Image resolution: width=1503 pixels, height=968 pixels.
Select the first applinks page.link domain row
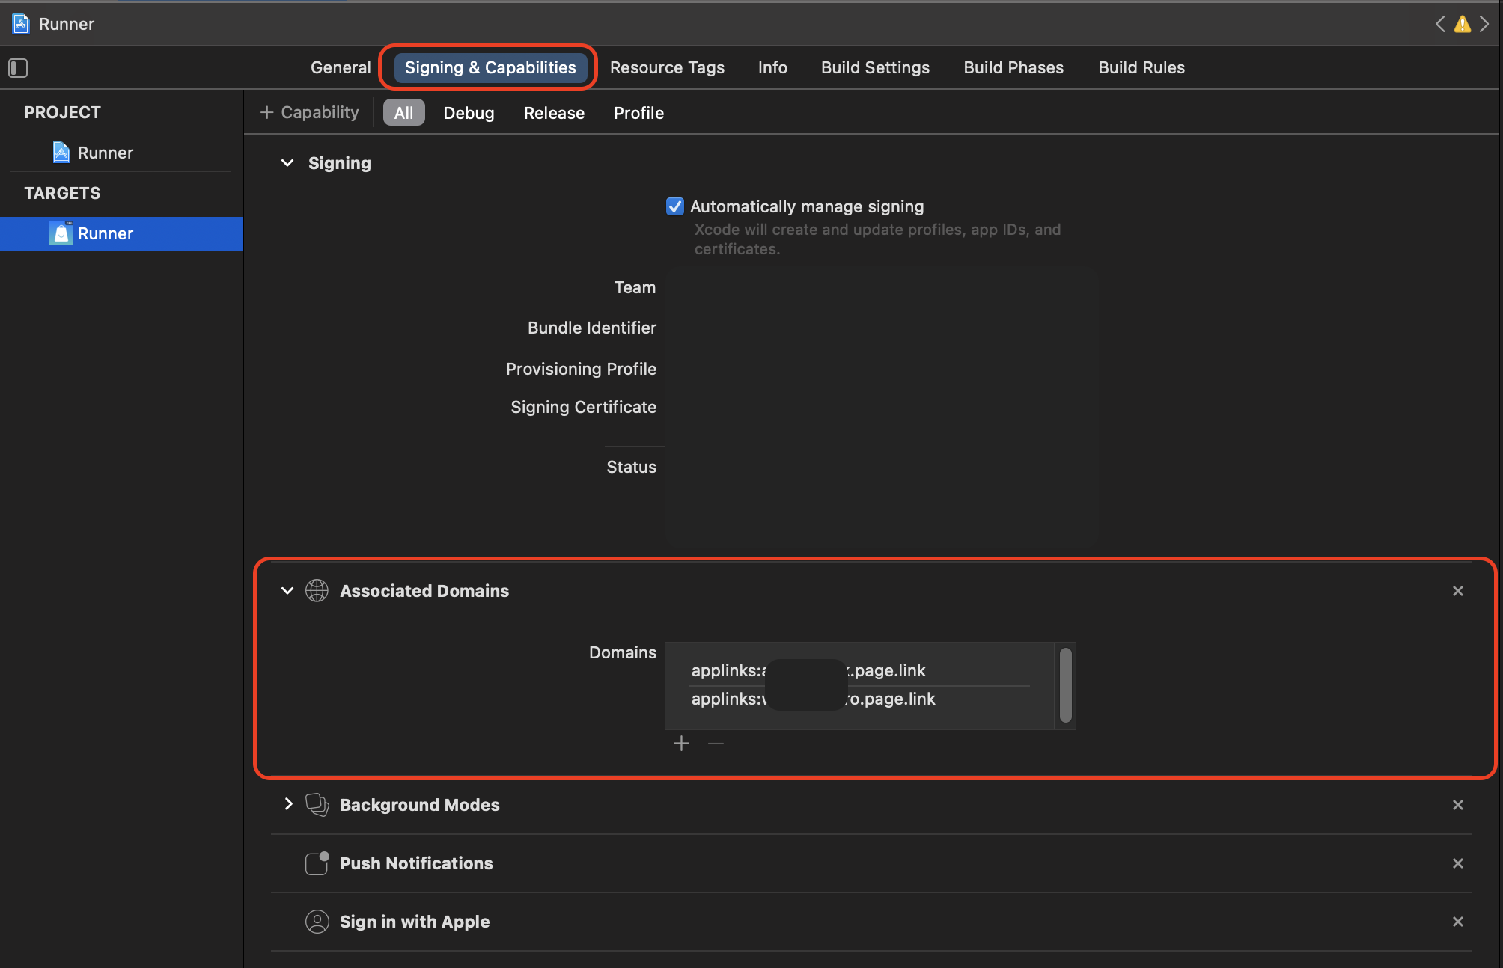pyautogui.click(x=859, y=670)
